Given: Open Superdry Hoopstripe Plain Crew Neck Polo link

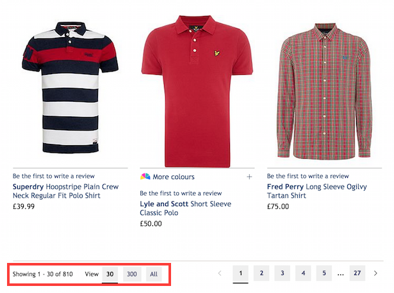Looking at the screenshot, I should [x=65, y=191].
